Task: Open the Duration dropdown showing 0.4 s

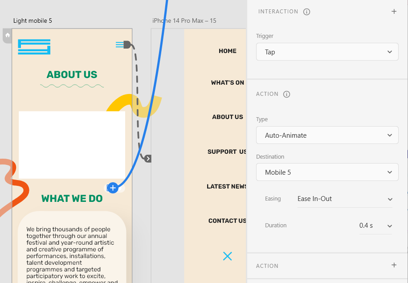Action: (x=375, y=226)
